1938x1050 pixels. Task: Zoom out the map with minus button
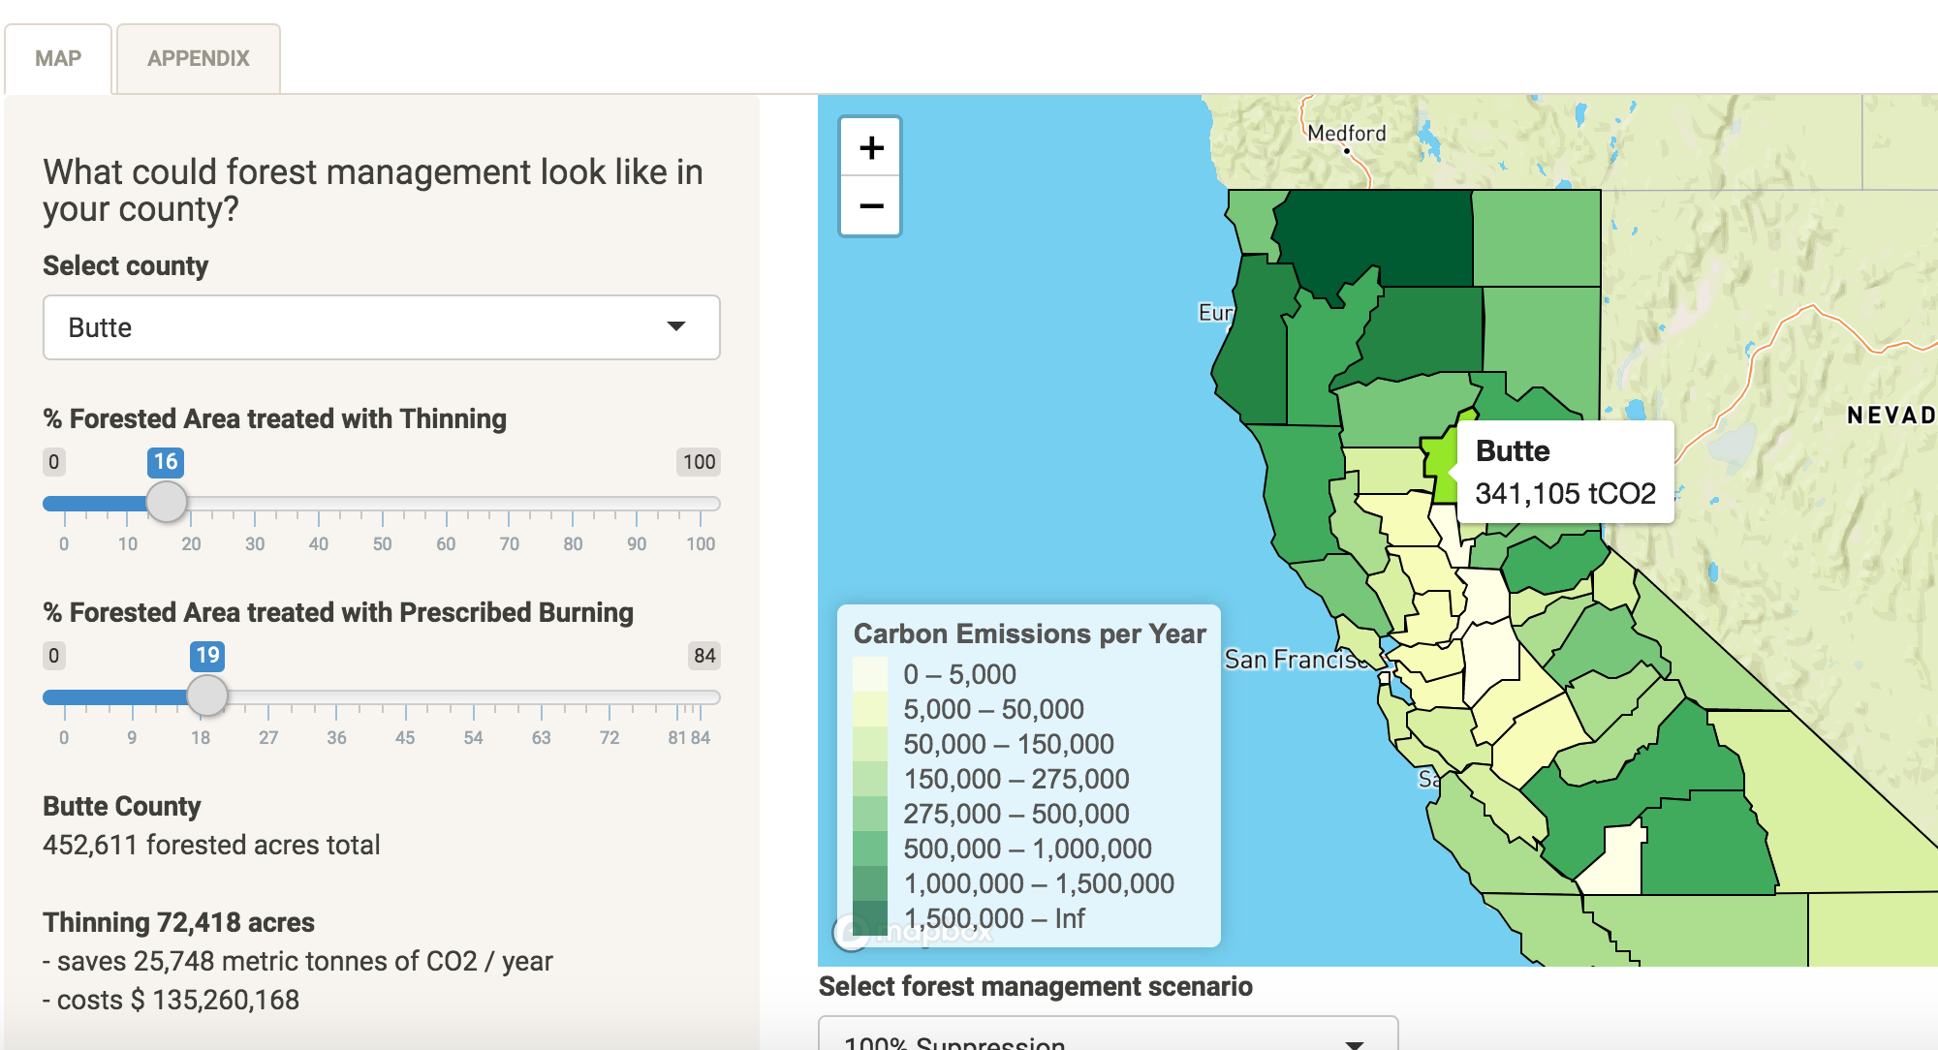[x=871, y=206]
